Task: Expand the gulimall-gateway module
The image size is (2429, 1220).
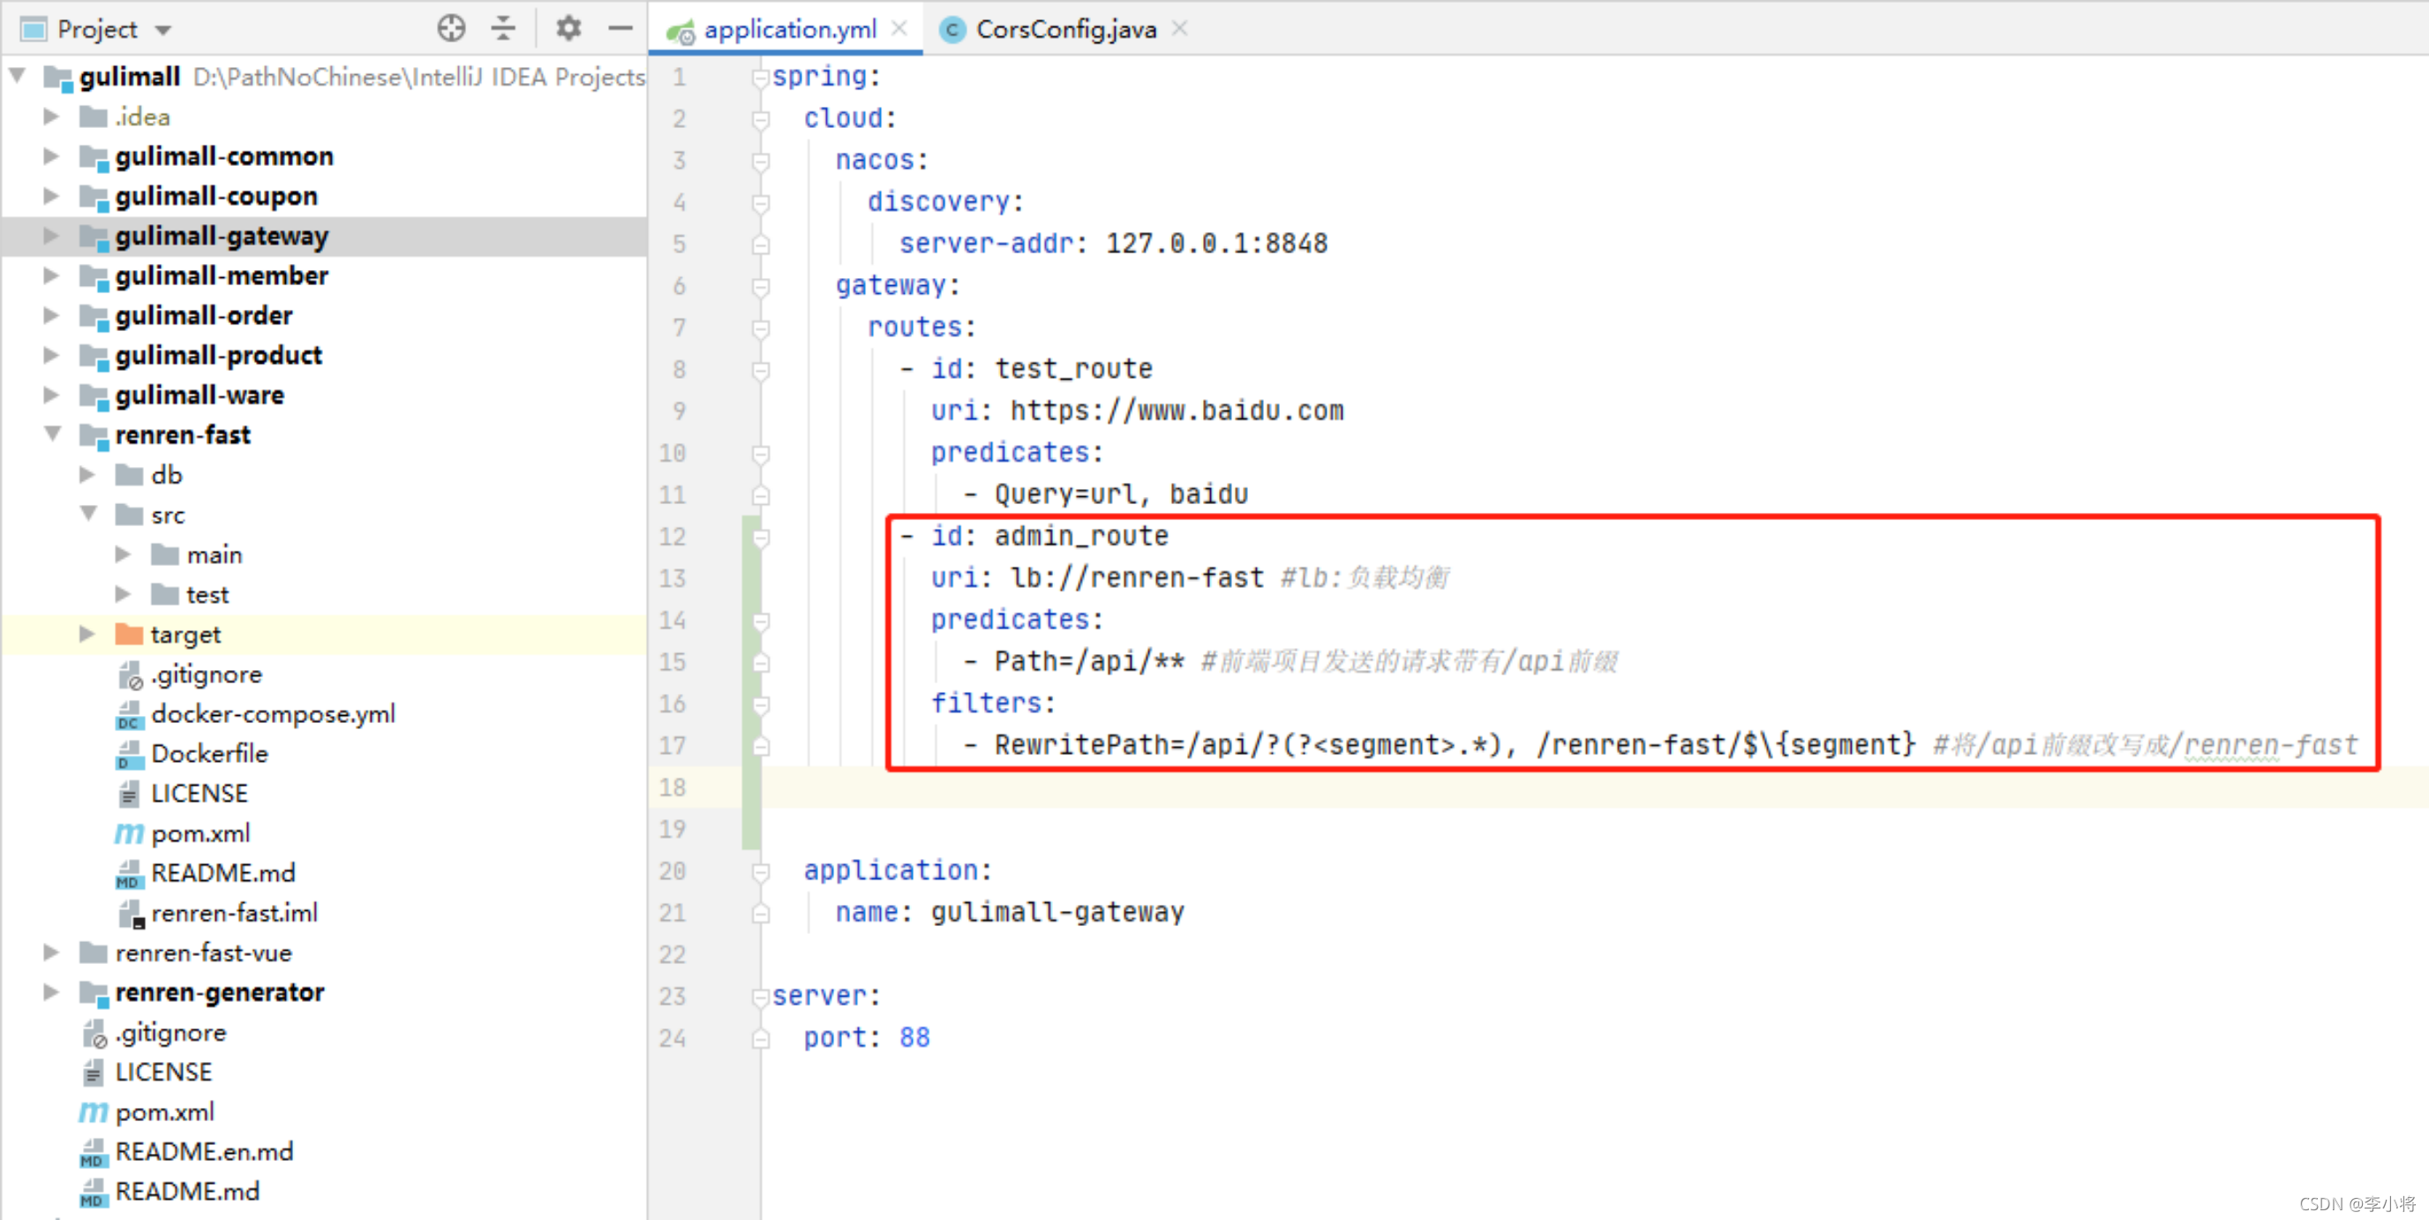Action: 52,236
